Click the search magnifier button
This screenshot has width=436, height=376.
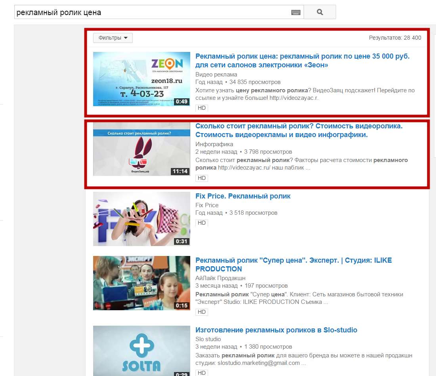(x=320, y=12)
